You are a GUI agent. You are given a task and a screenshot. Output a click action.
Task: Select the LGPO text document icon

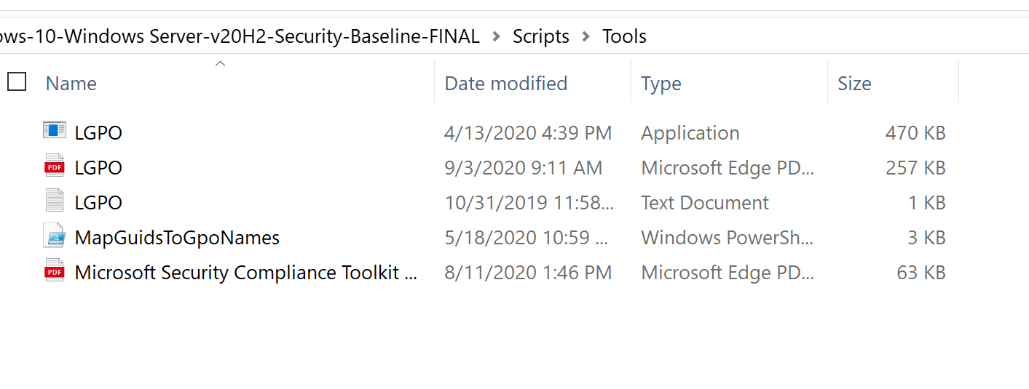click(55, 201)
